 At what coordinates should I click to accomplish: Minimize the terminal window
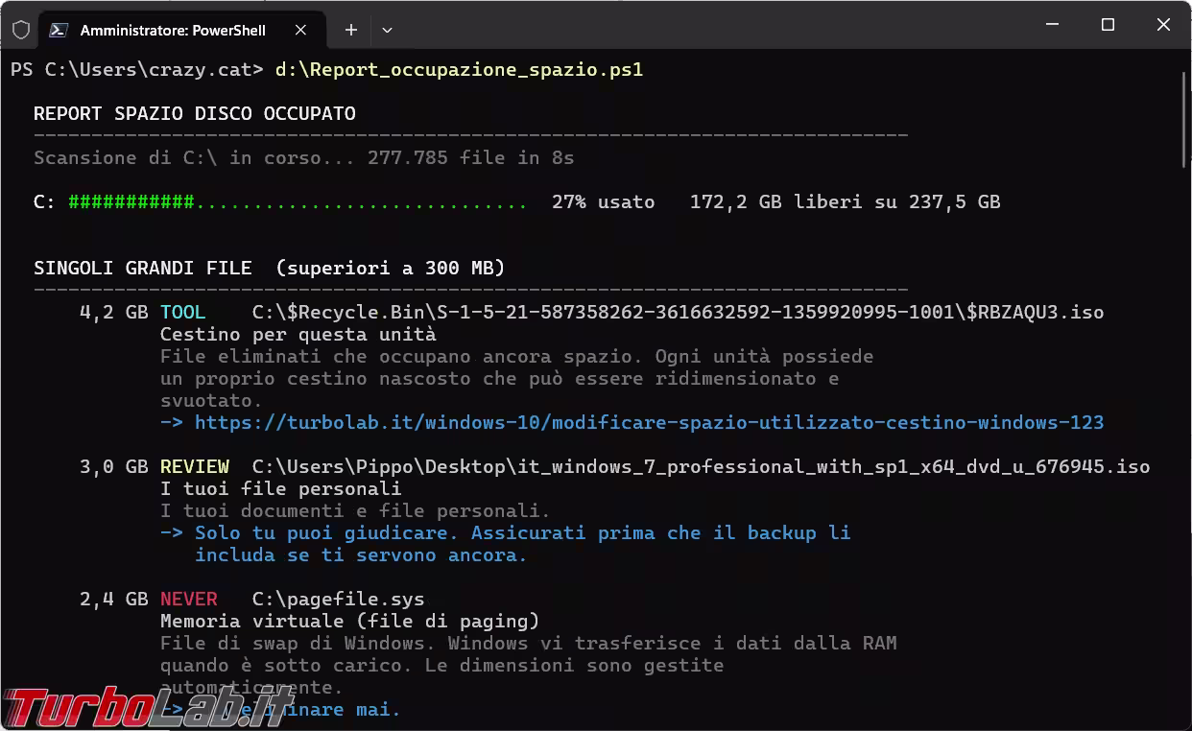tap(1052, 26)
